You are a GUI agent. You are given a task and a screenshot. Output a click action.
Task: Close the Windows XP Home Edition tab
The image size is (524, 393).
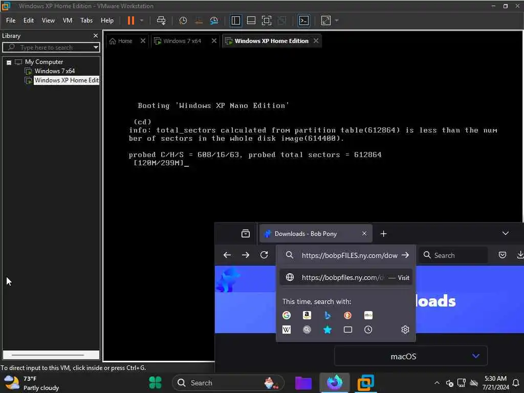pos(316,41)
